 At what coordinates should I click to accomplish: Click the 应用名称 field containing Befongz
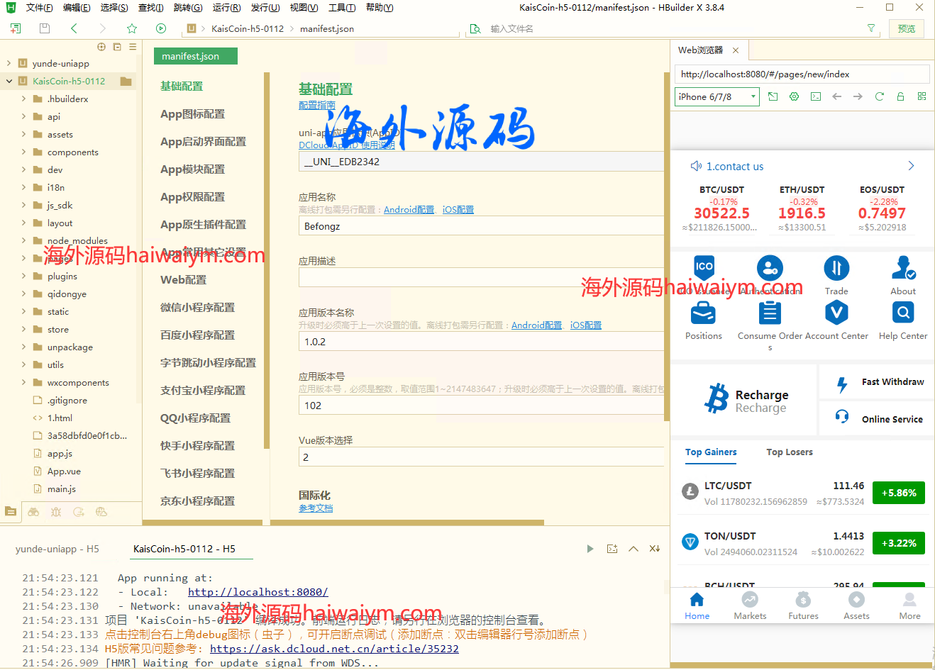[x=481, y=226]
